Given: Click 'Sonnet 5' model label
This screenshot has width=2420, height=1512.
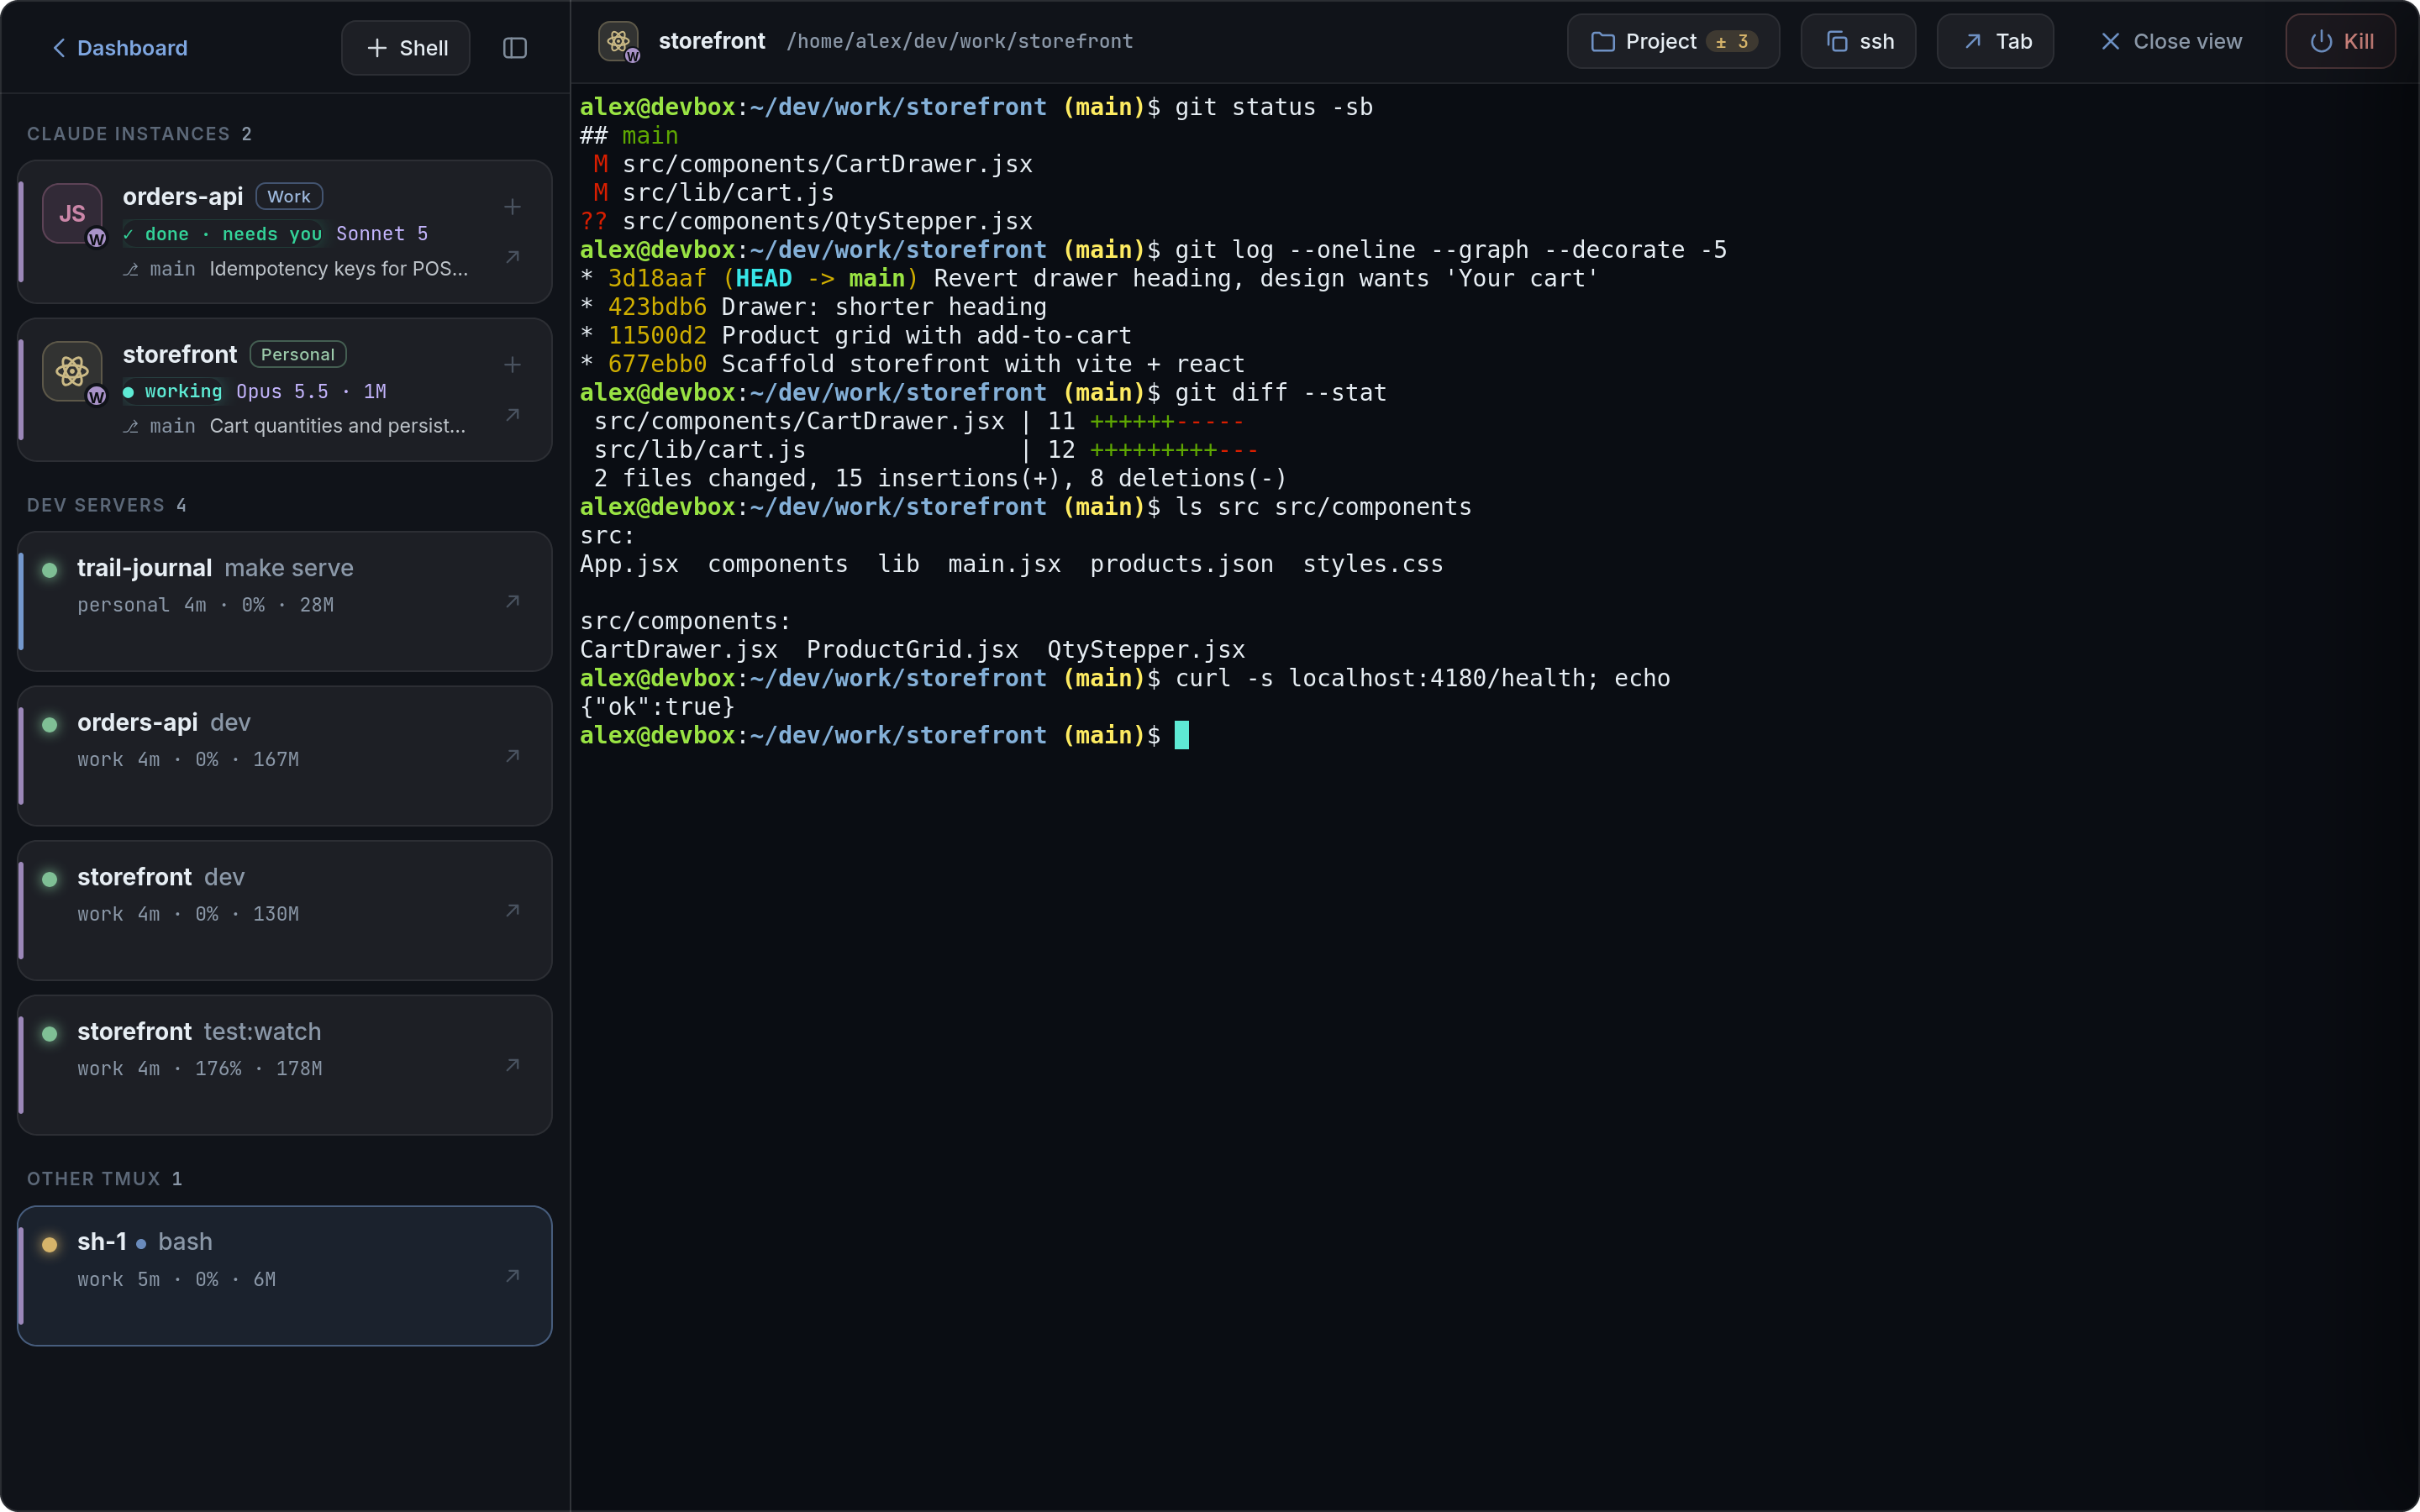Looking at the screenshot, I should [382, 234].
